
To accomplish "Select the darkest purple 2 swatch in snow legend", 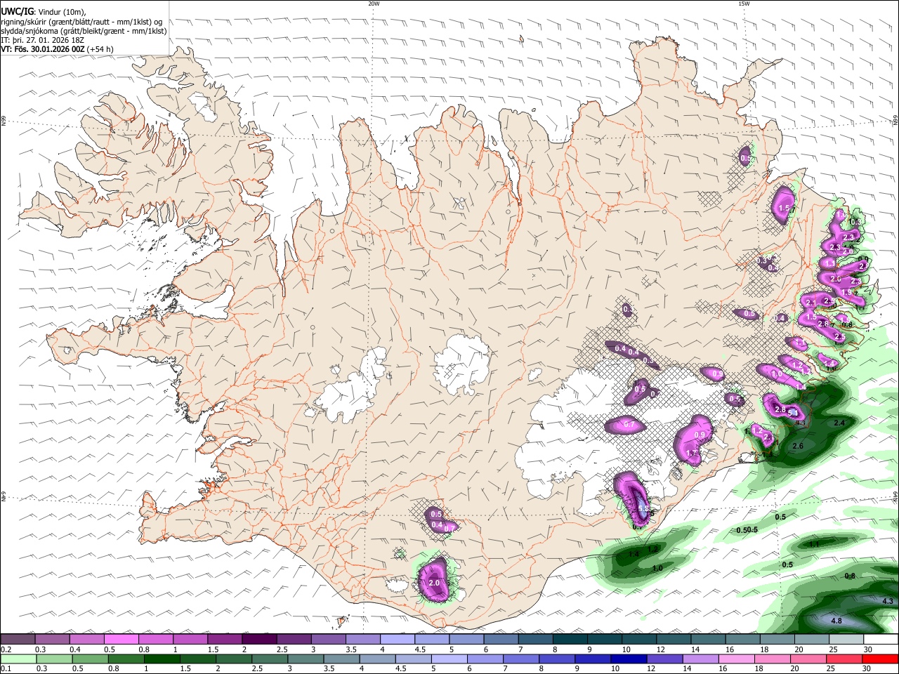I will click(x=258, y=639).
